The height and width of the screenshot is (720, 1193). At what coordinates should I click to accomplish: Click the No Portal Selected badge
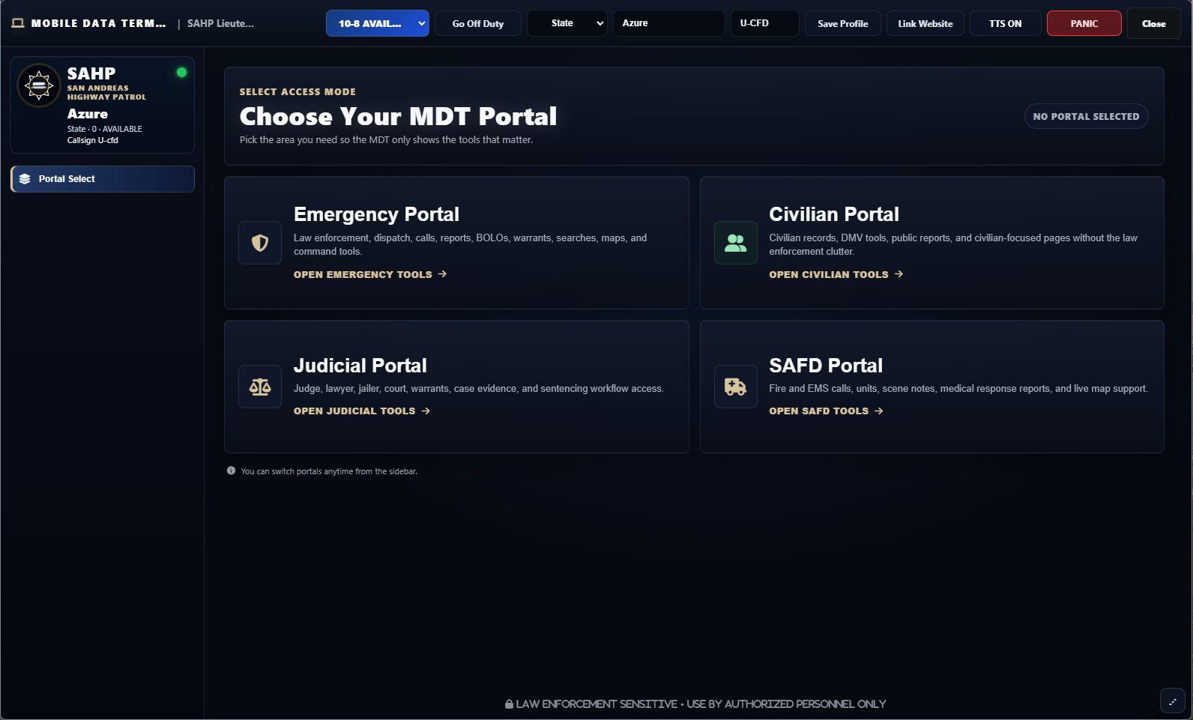click(x=1086, y=116)
